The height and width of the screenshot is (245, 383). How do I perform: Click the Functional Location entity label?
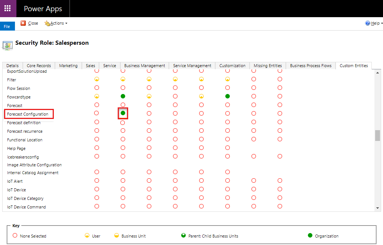coord(25,140)
